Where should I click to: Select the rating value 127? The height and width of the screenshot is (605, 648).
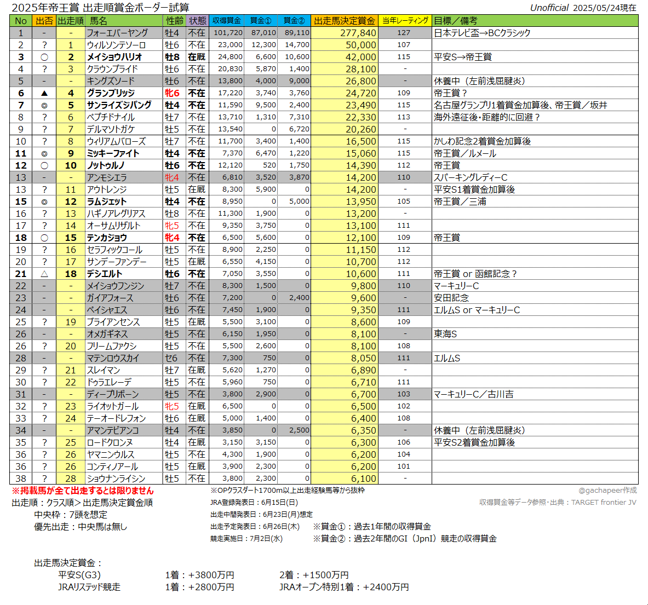(x=404, y=33)
